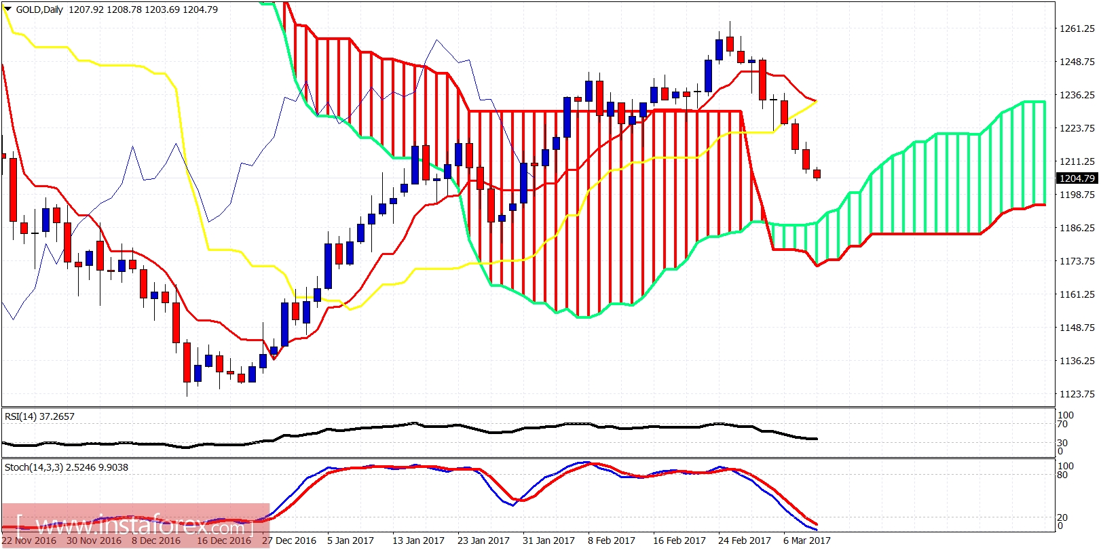The height and width of the screenshot is (550, 1101).
Task: Click the 30 level on the RSI scale
Action: tap(1062, 443)
